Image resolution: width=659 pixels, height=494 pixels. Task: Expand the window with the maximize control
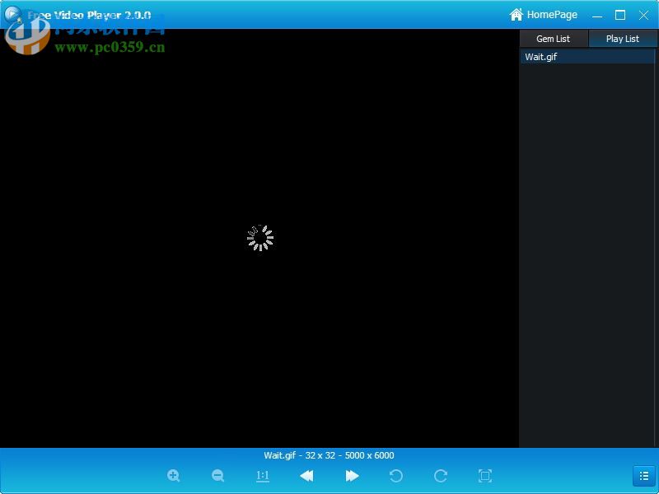(620, 15)
